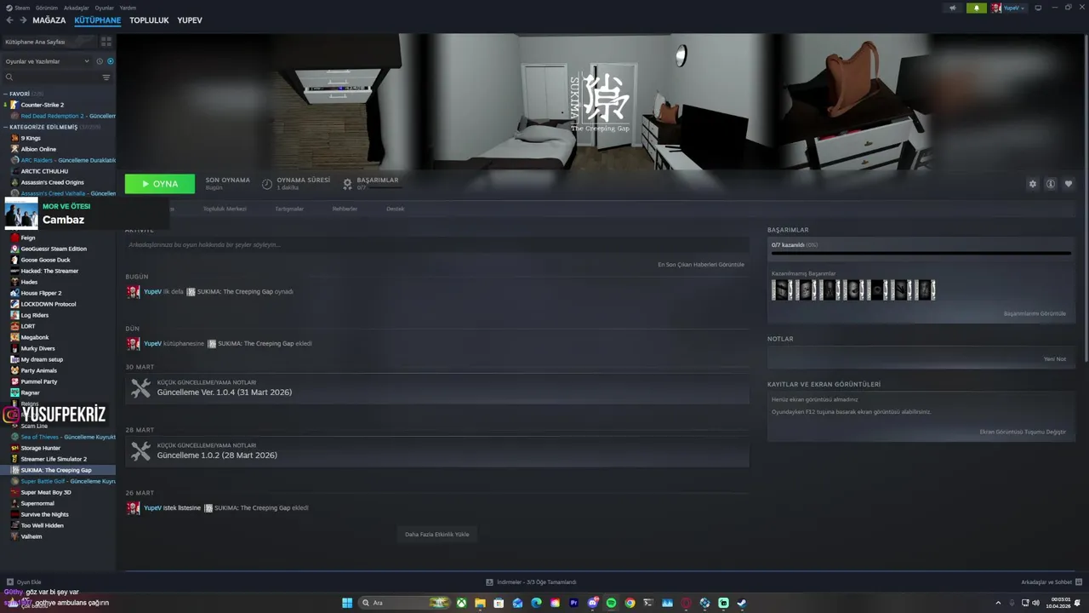Open Steam announcements megaphone icon

coord(953,8)
